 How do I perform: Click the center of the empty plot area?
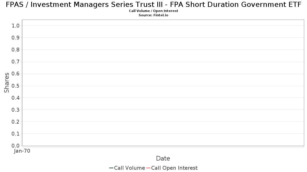pyautogui.click(x=163, y=83)
